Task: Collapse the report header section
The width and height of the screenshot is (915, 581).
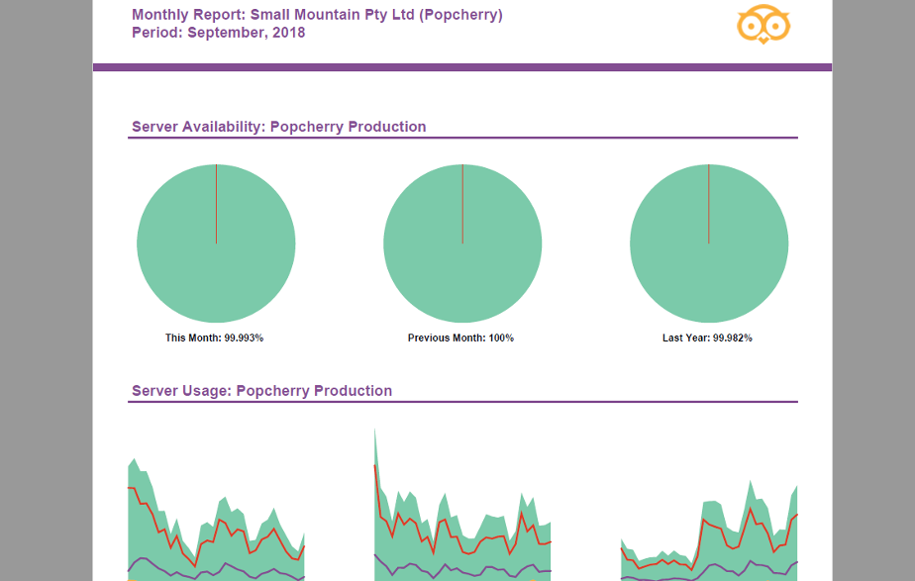Action: [x=317, y=23]
